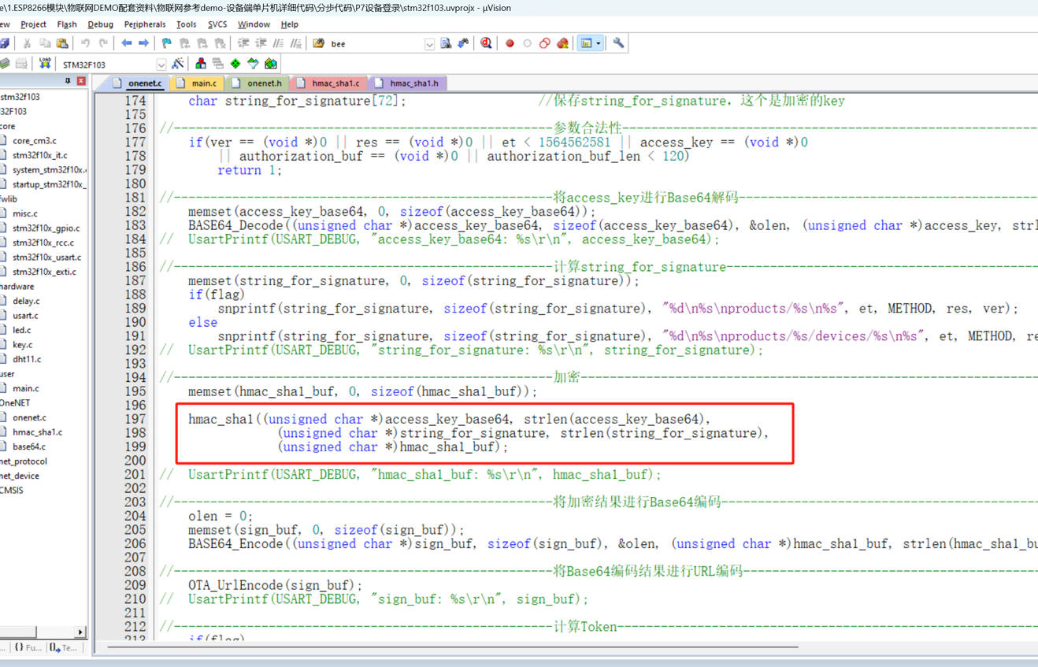Select usart.c in the project tree
Screen dimensions: 1038x667
pos(25,315)
